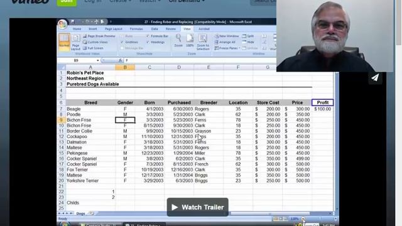Image resolution: width=402 pixels, height=226 pixels.
Task: Open the Freeze Panes dropdown
Action: pyautogui.click(x=227, y=48)
